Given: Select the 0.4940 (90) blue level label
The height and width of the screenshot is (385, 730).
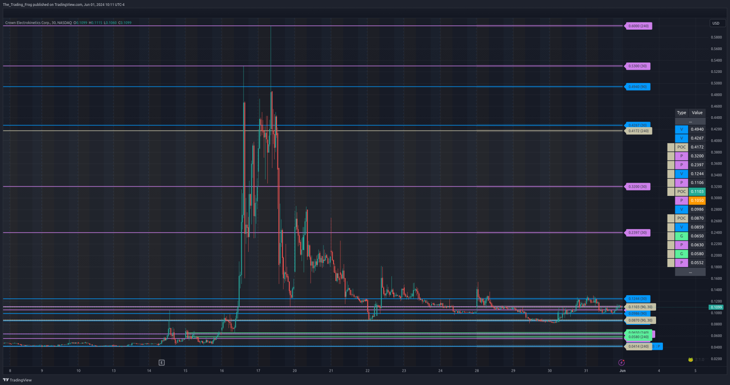Looking at the screenshot, I should pyautogui.click(x=638, y=87).
